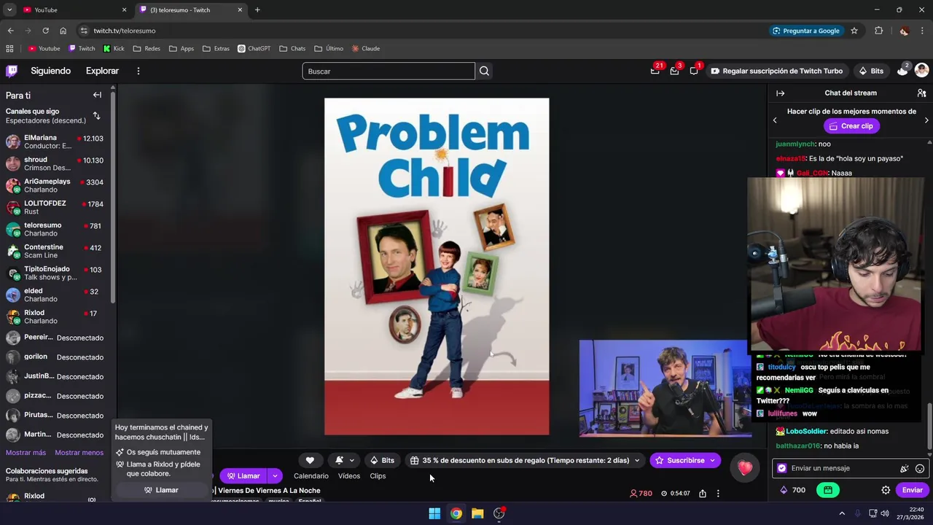Click the Enviar un mensaje chat input
The image size is (933, 525).
click(x=849, y=468)
